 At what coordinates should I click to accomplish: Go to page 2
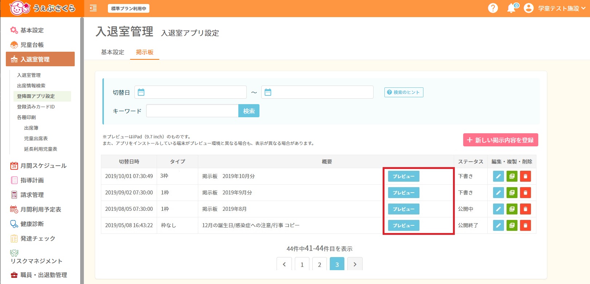[320, 264]
